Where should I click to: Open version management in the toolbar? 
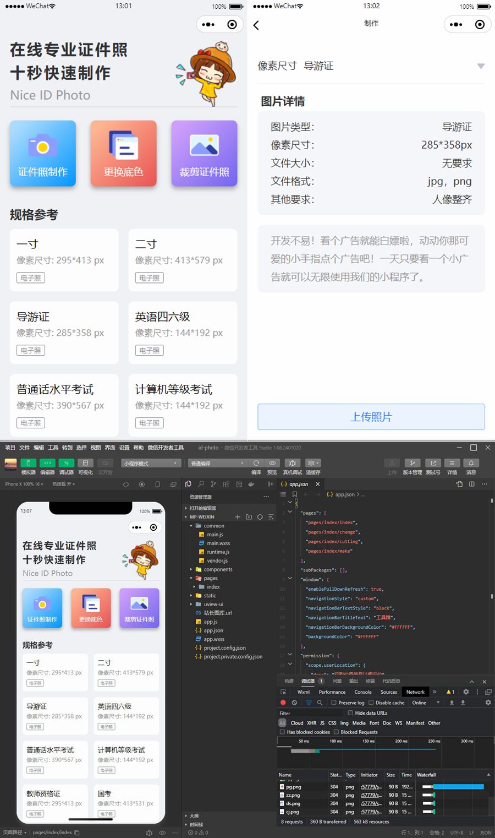(x=412, y=463)
